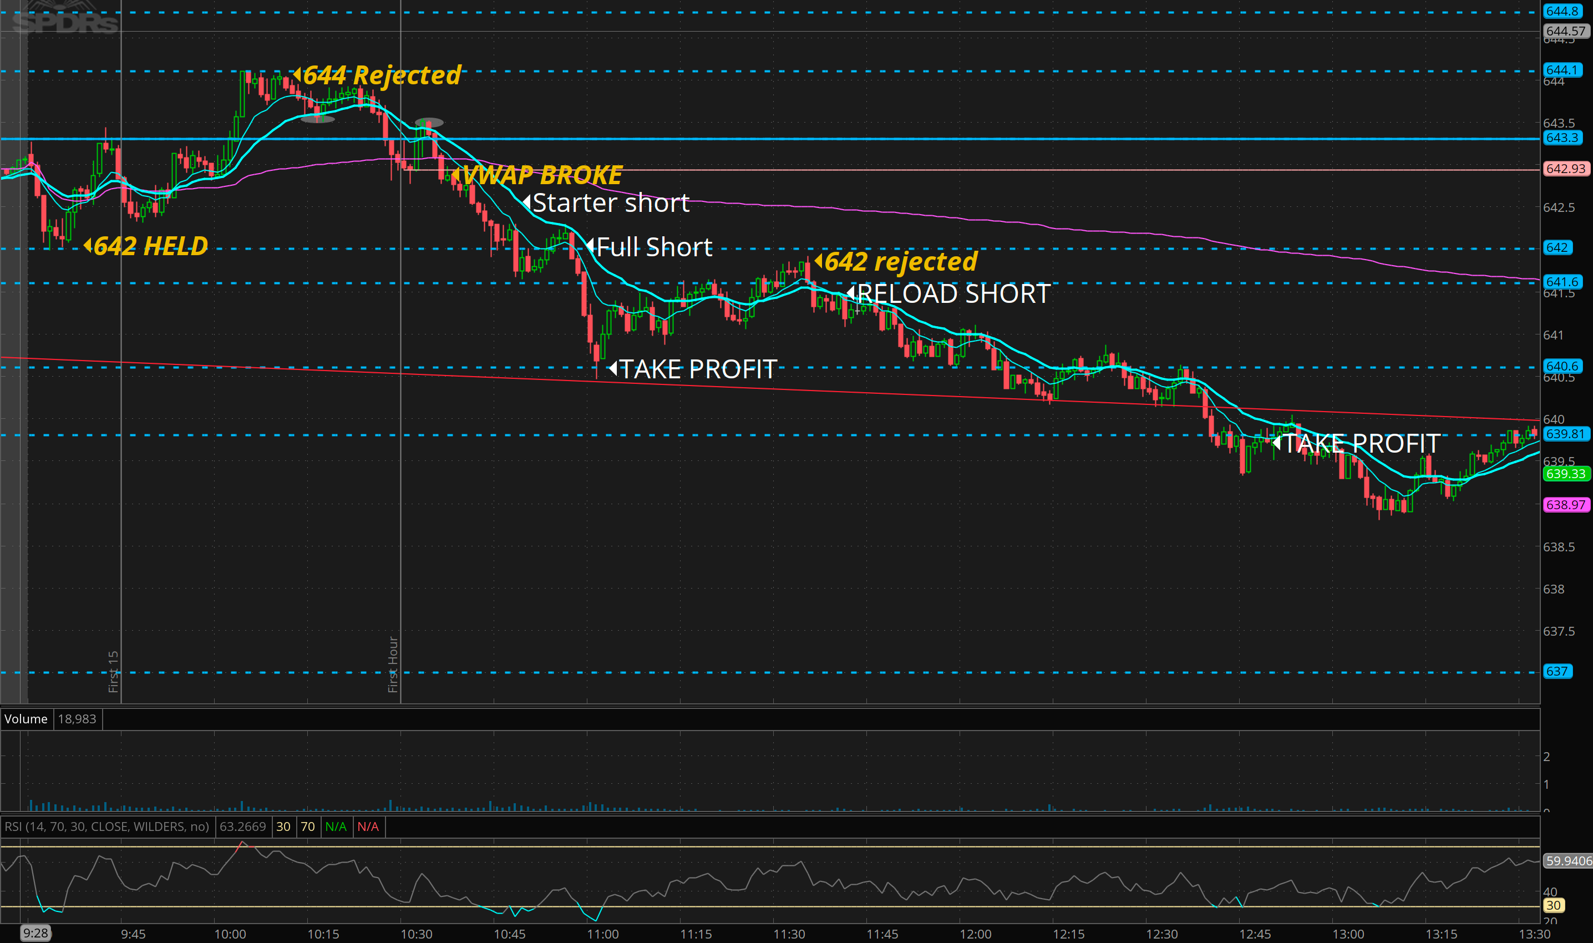The width and height of the screenshot is (1593, 943).
Task: Click the 643.3 solid line price bubble
Action: 1562,137
